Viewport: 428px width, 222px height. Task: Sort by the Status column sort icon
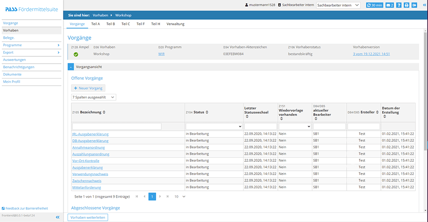point(208,112)
